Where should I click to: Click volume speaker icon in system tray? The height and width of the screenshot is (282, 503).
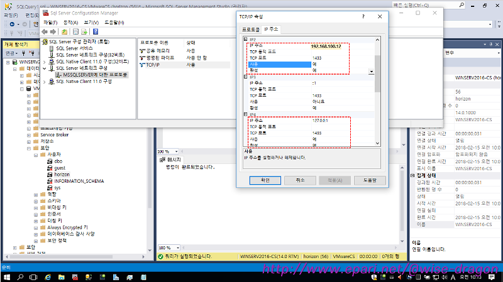click(x=445, y=277)
